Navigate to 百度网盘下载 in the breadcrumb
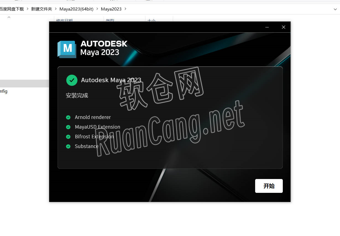 (x=12, y=9)
